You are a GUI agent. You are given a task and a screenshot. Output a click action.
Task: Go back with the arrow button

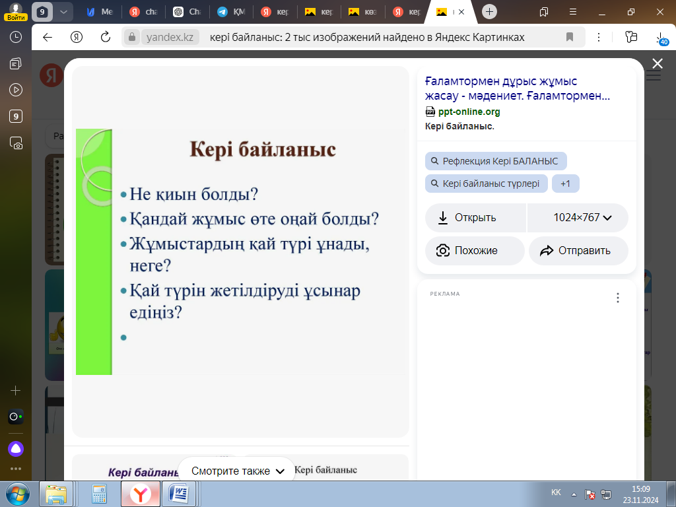tap(48, 37)
